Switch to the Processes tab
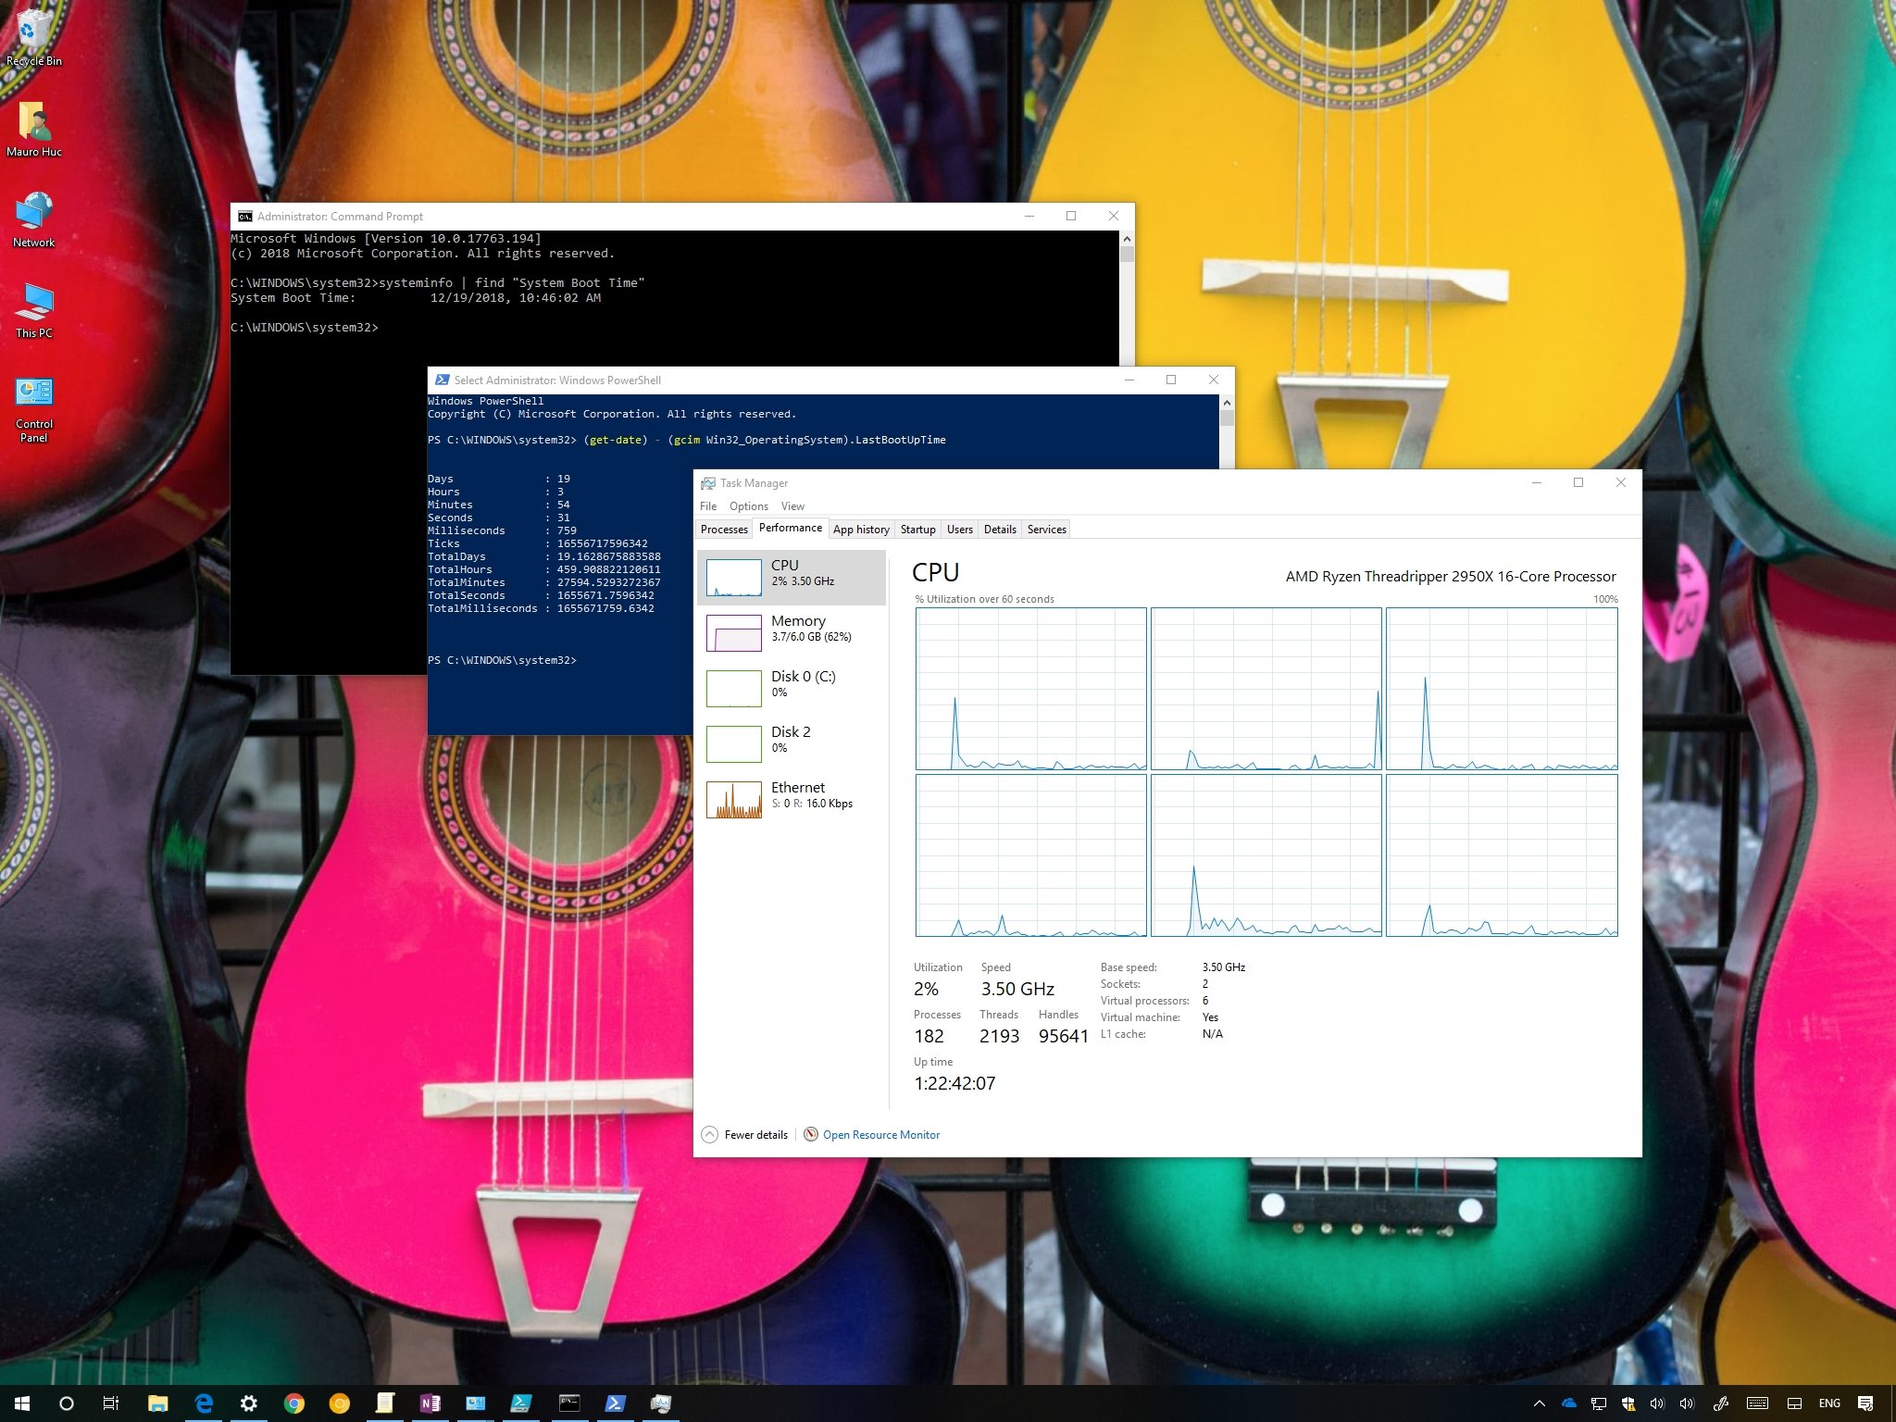The width and height of the screenshot is (1896, 1422). pos(724,530)
